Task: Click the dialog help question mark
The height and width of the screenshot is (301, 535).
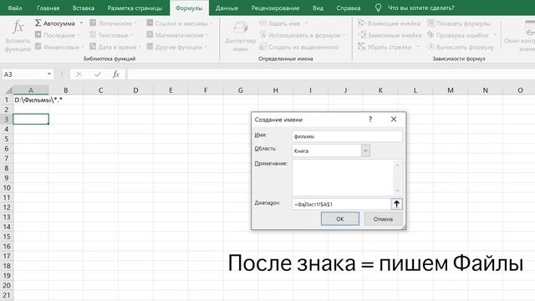Action: click(370, 119)
